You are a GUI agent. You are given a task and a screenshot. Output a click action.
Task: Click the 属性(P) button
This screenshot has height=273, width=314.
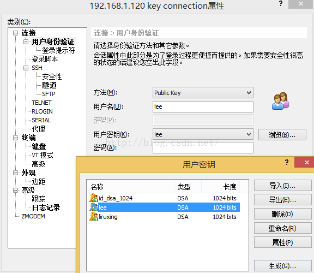pos(282,242)
